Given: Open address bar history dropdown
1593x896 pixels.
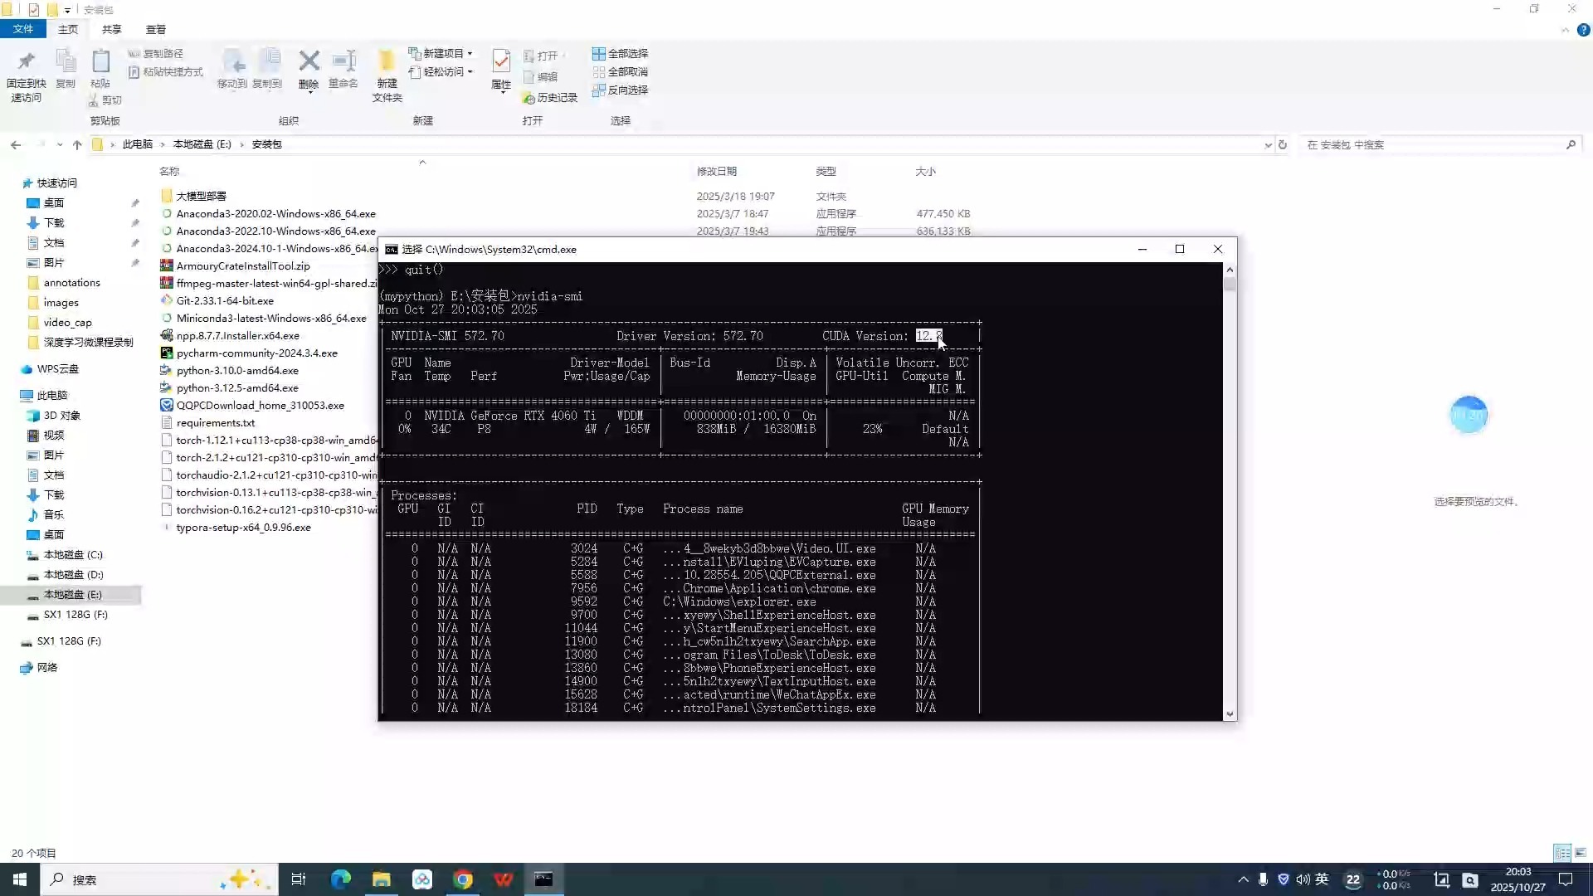Looking at the screenshot, I should coord(1268,144).
